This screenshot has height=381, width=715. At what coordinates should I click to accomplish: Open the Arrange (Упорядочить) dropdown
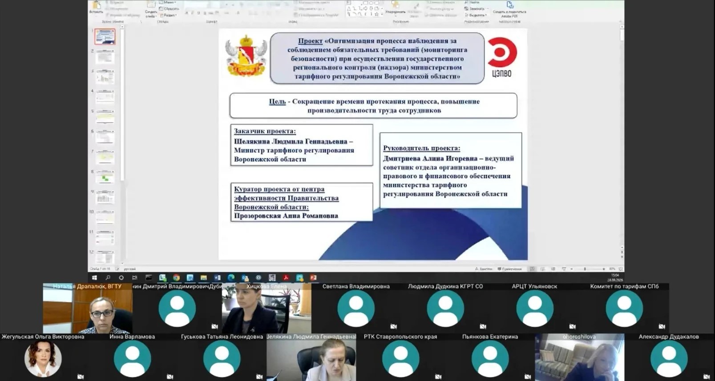(395, 8)
